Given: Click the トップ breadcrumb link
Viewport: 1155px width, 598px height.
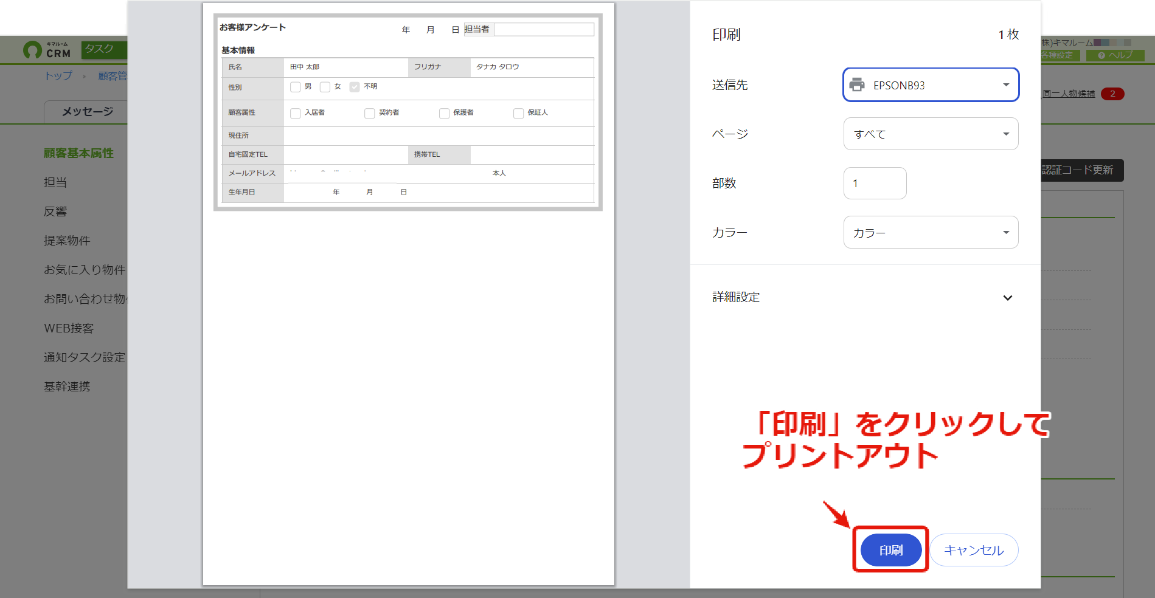Looking at the screenshot, I should 58,76.
